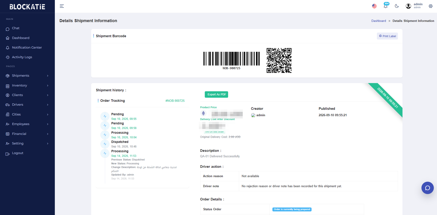Click the Shipments box icon in sidebar
437x215 pixels.
tap(8, 76)
